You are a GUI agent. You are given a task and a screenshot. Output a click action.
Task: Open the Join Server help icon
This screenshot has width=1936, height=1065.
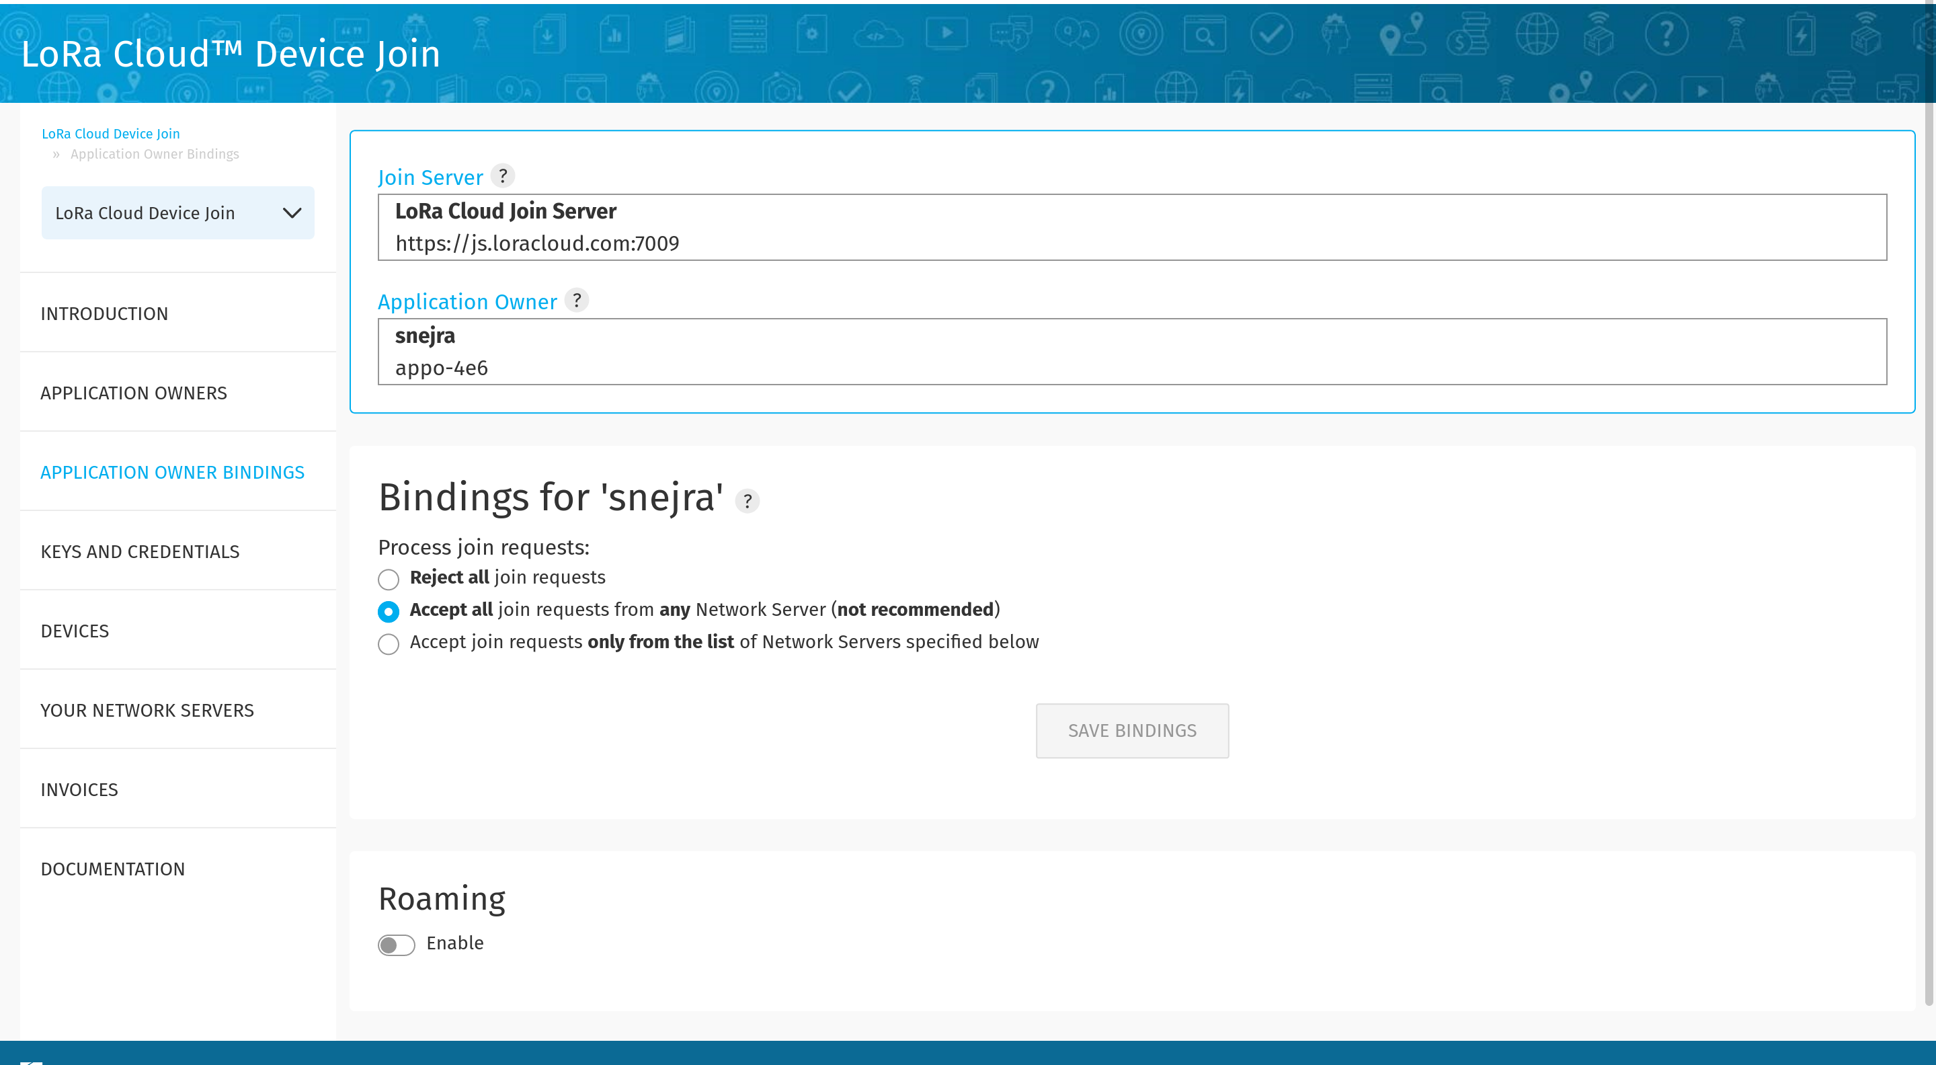tap(503, 176)
